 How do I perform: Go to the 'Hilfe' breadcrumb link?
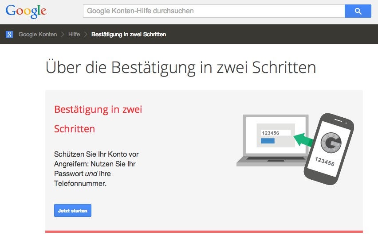74,35
